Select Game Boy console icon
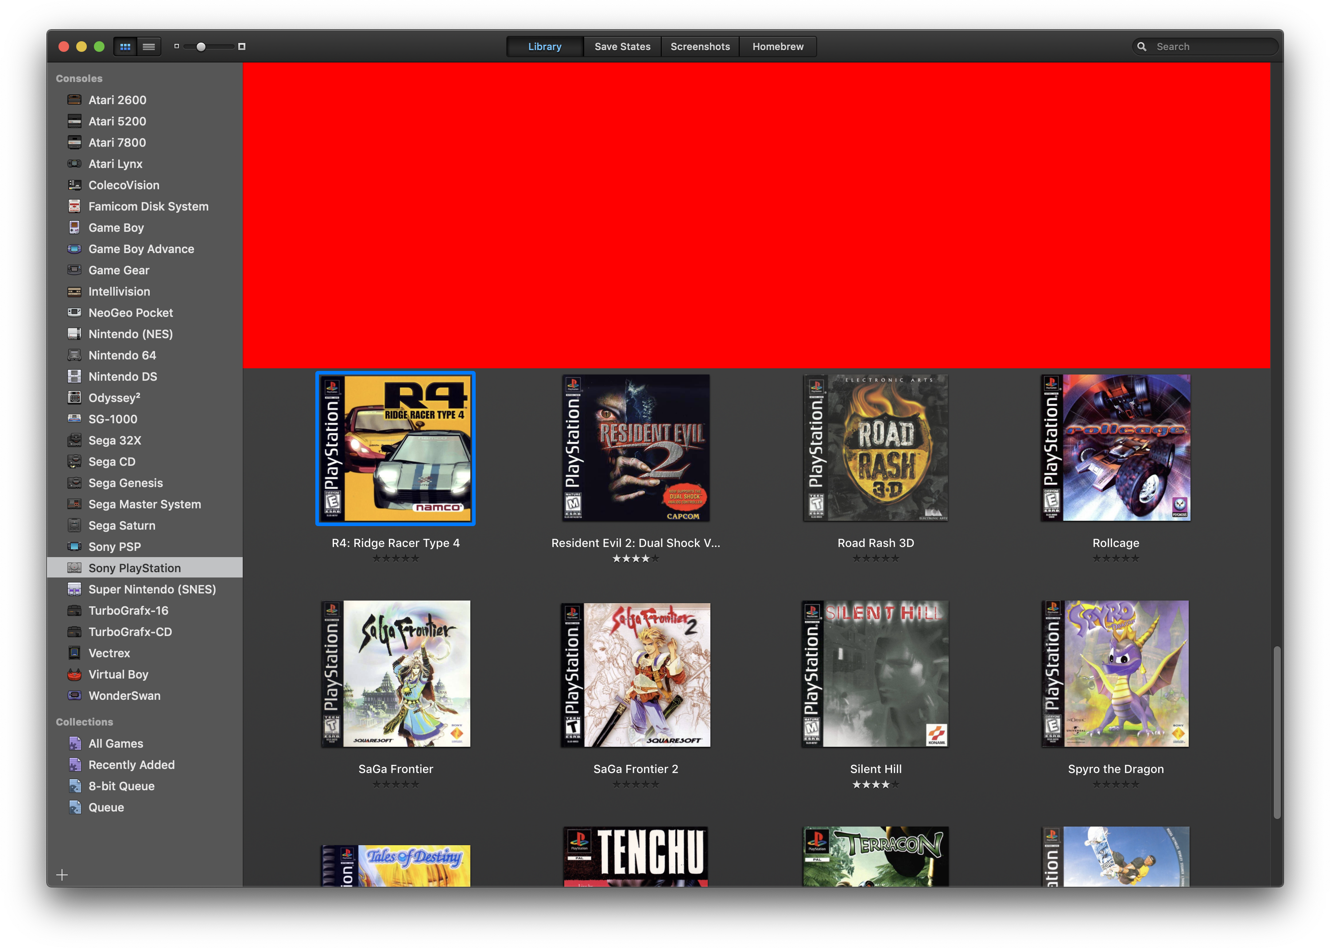1330x948 pixels. 75,228
